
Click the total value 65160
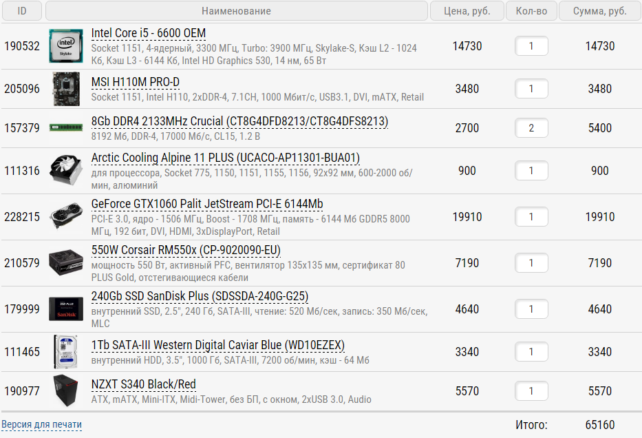600,424
